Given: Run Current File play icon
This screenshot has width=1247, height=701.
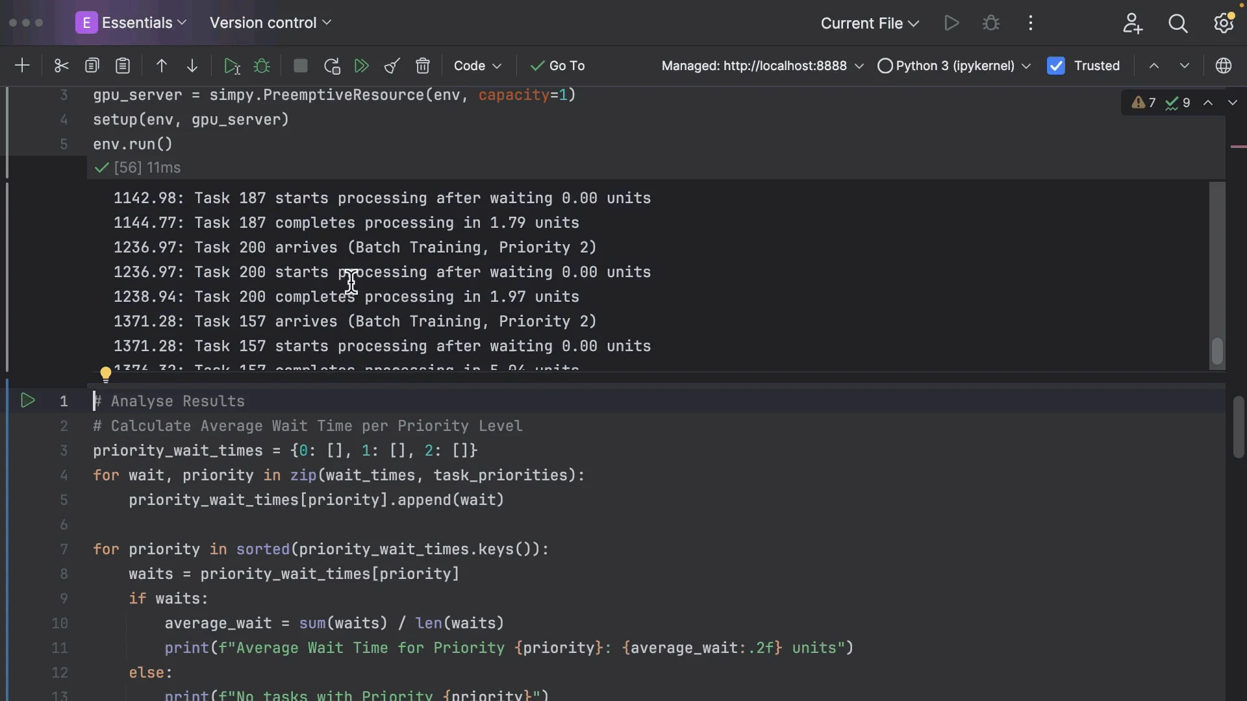Looking at the screenshot, I should click(952, 23).
